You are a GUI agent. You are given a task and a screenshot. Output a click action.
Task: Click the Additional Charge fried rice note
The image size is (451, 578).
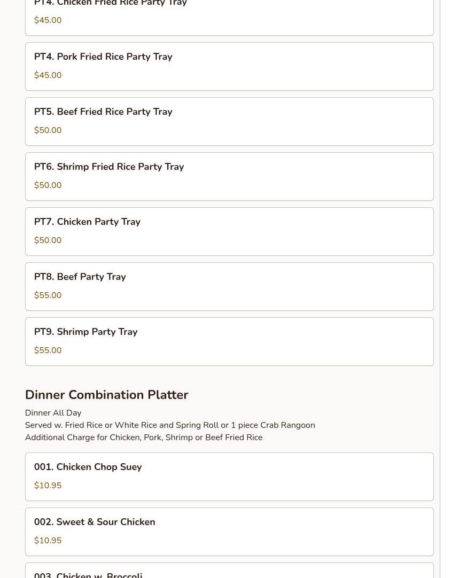coord(144,438)
